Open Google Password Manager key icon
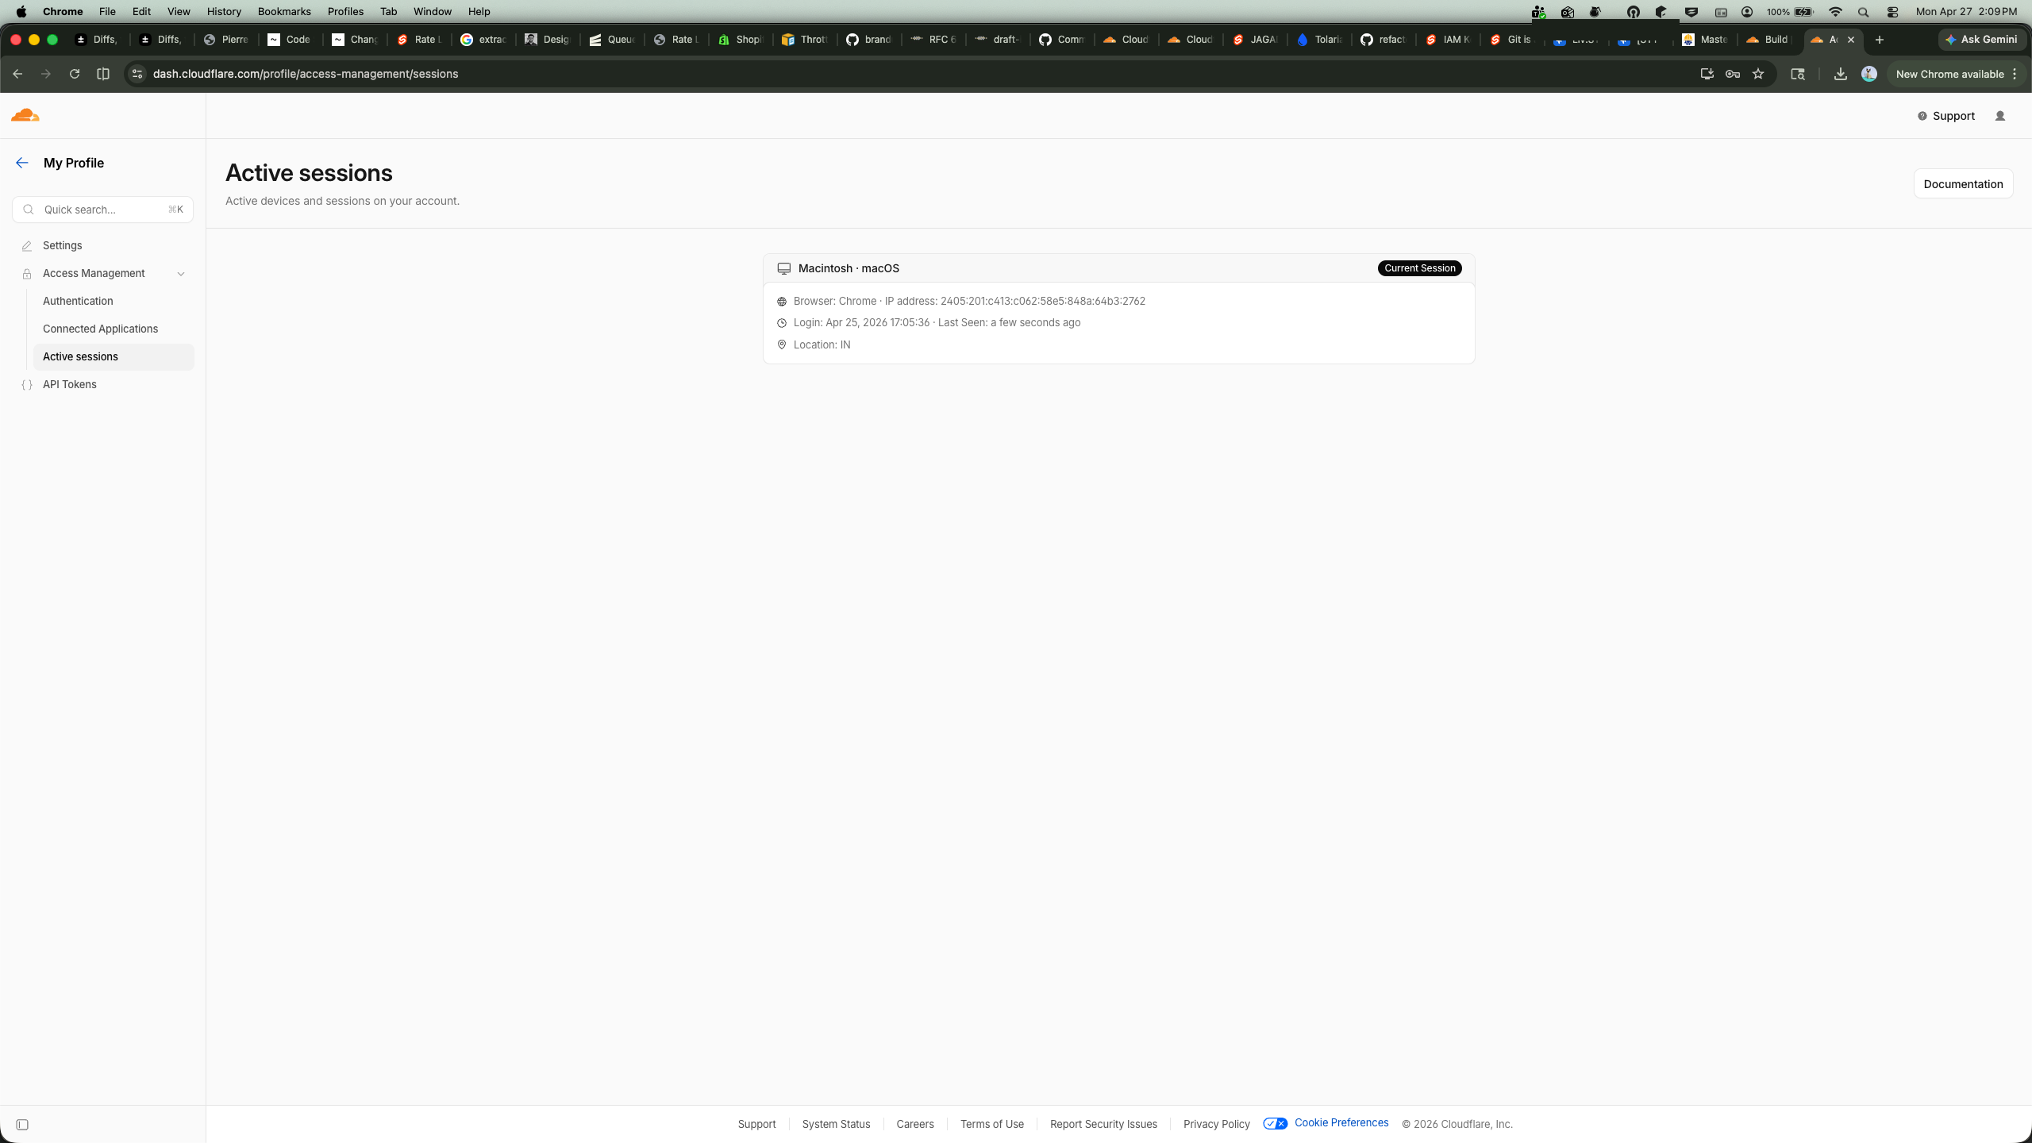2032x1143 pixels. 1733,74
